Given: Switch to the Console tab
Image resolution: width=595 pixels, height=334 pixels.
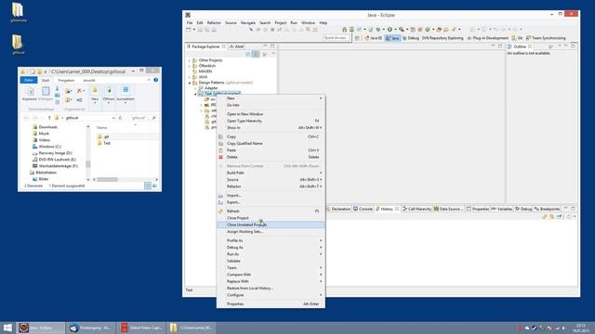Looking at the screenshot, I should (363, 209).
